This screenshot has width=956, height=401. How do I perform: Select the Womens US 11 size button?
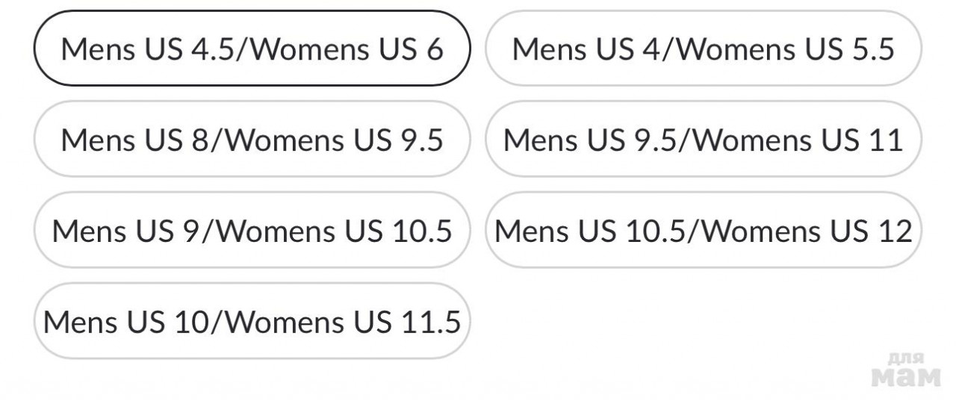pyautogui.click(x=704, y=140)
